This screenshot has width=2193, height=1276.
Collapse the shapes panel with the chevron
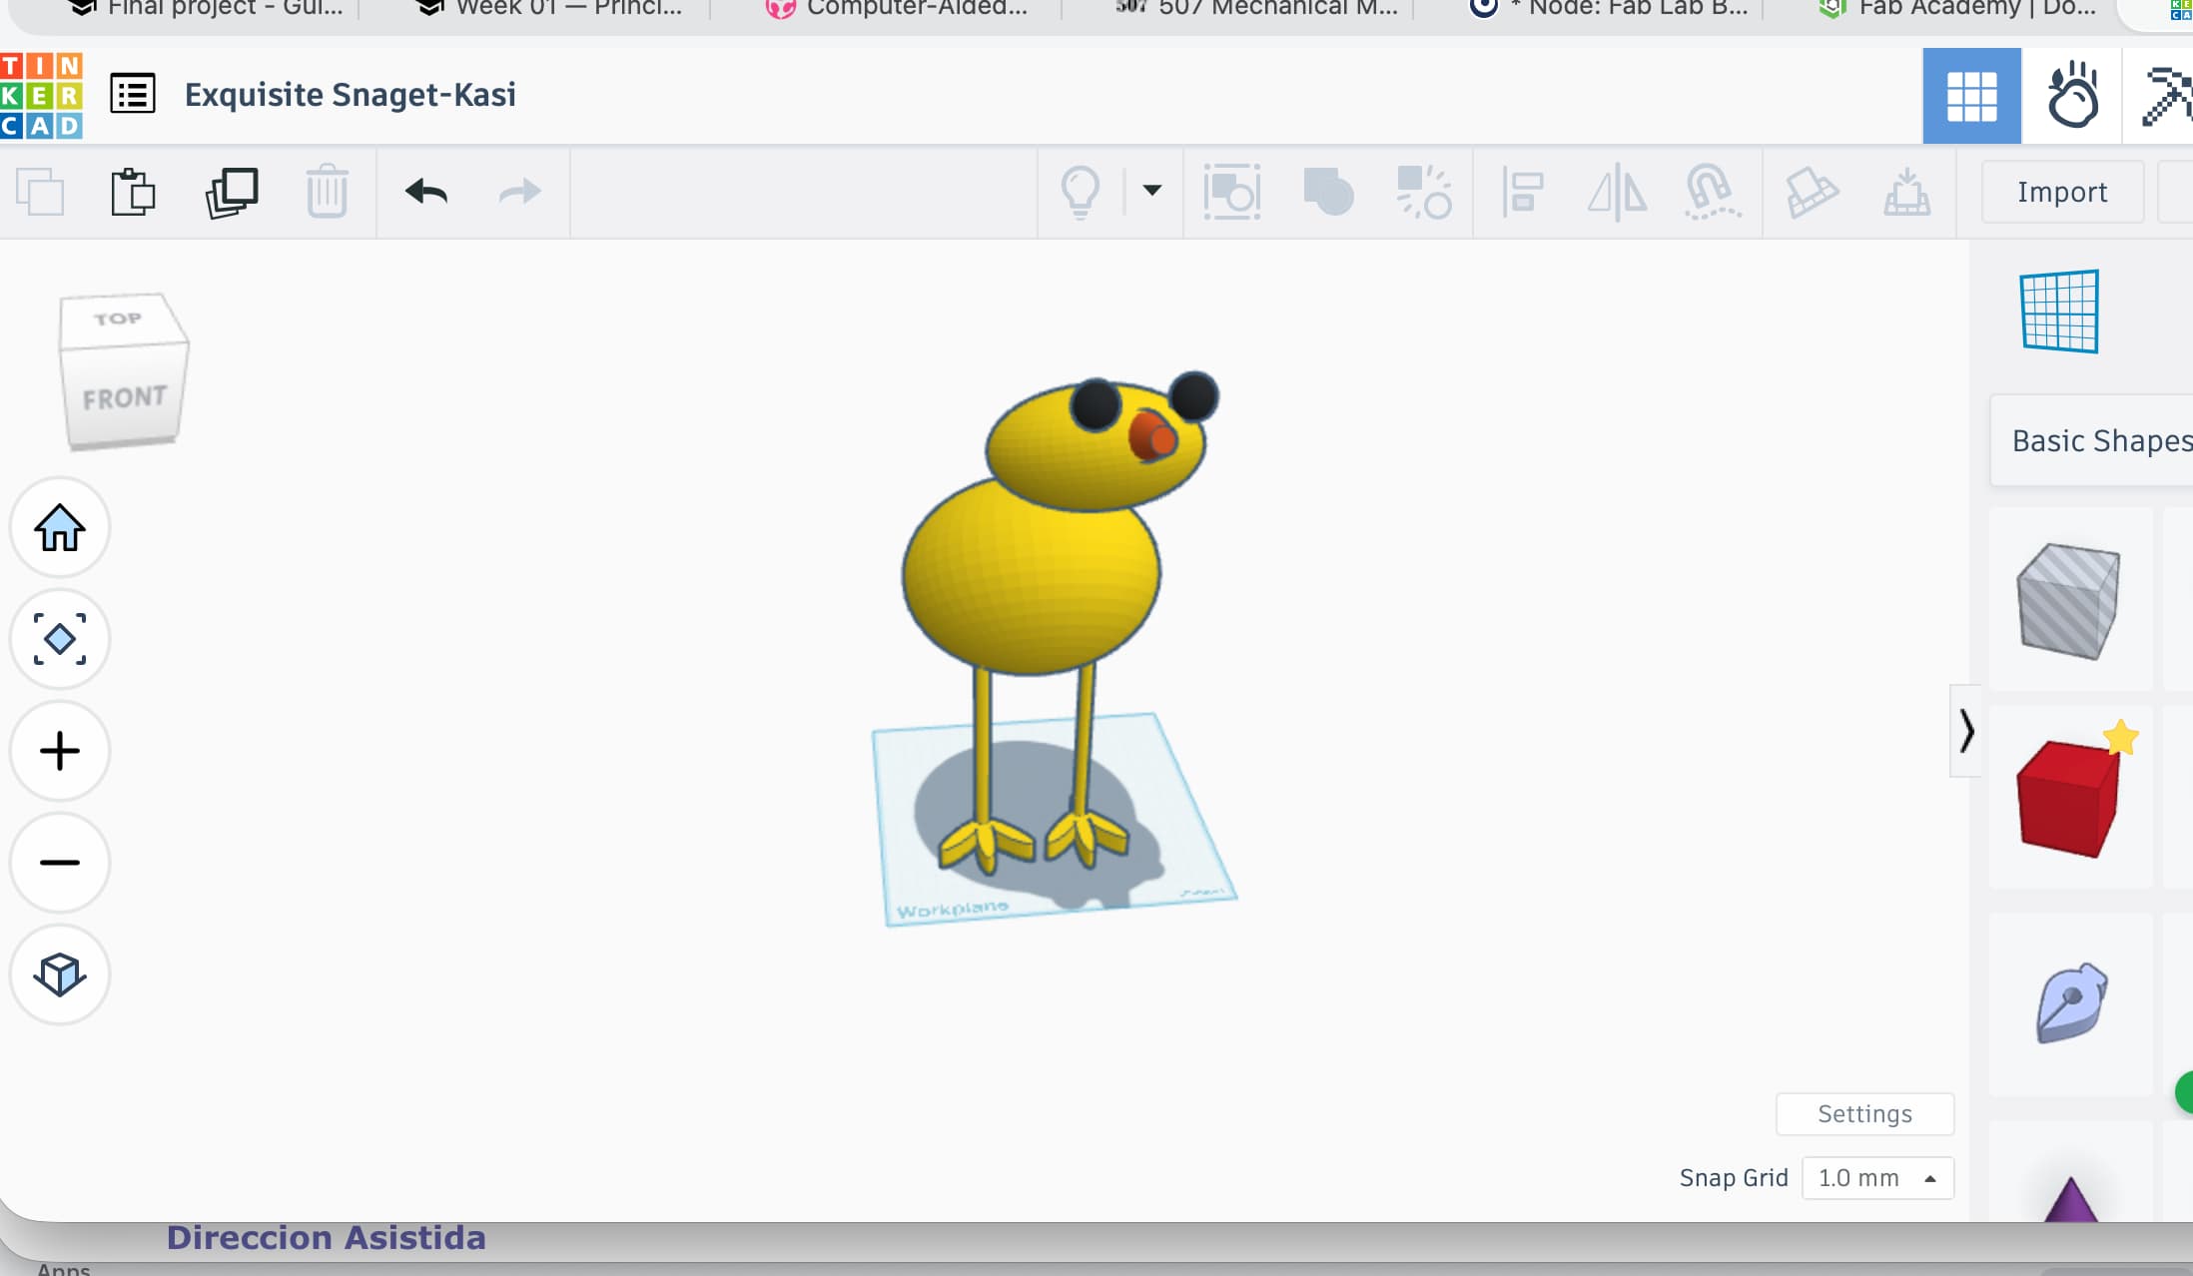click(x=1968, y=732)
